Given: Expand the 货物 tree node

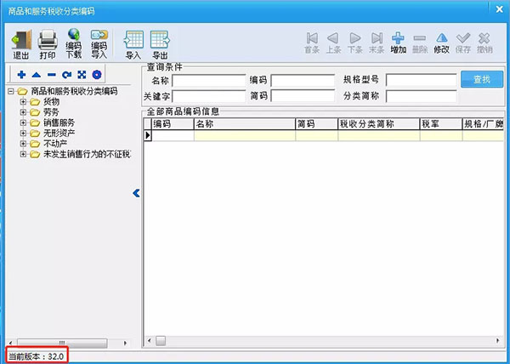Looking at the screenshot, I should [23, 102].
